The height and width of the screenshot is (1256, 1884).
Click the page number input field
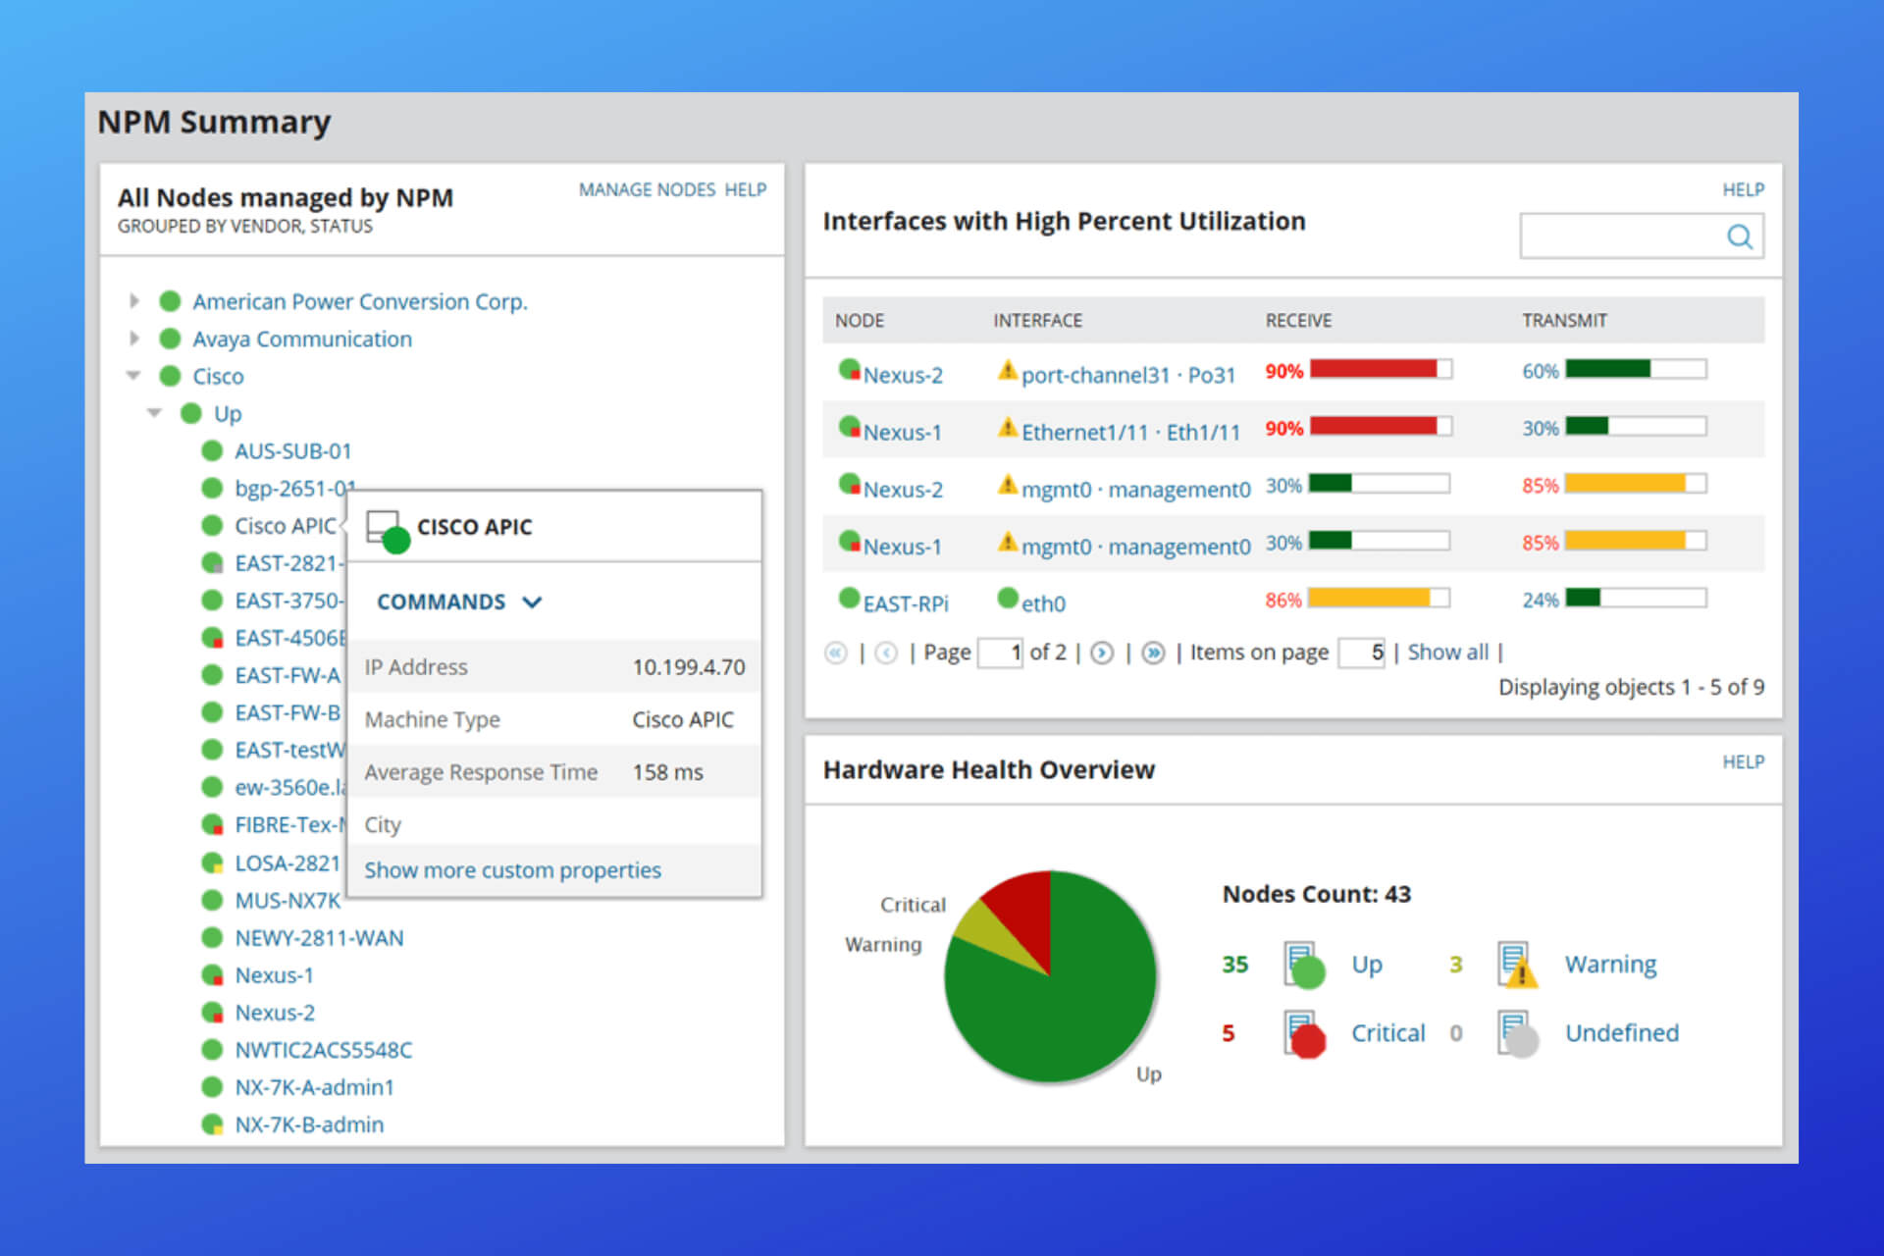point(1002,653)
